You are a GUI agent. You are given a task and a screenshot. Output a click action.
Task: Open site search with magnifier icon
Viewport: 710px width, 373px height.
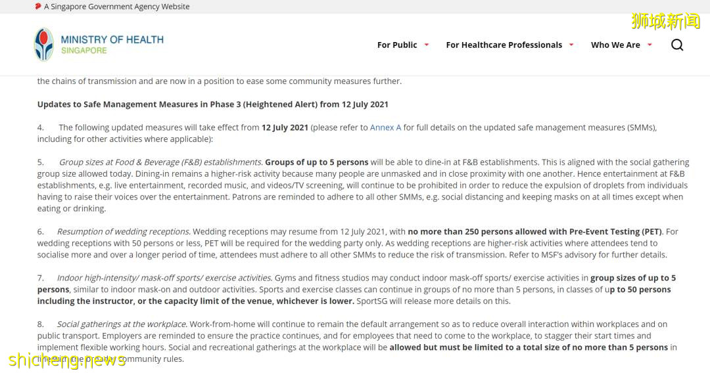[677, 45]
